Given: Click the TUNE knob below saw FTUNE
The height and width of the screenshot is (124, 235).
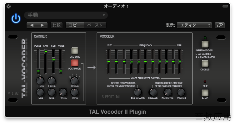Looking at the screenshot, I should (52, 92).
